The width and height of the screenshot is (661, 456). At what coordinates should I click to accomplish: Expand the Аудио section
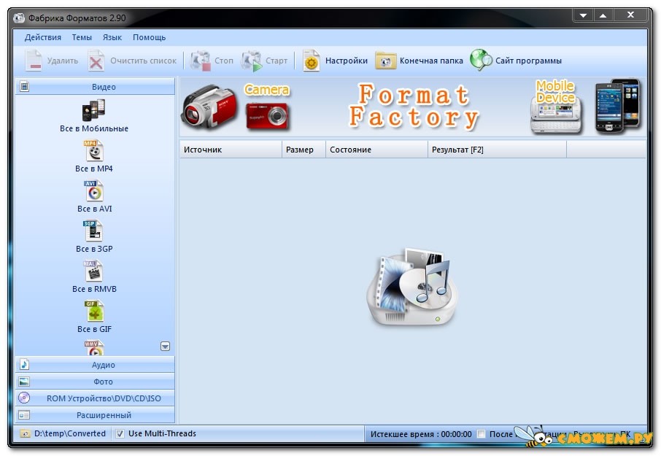tap(96, 365)
